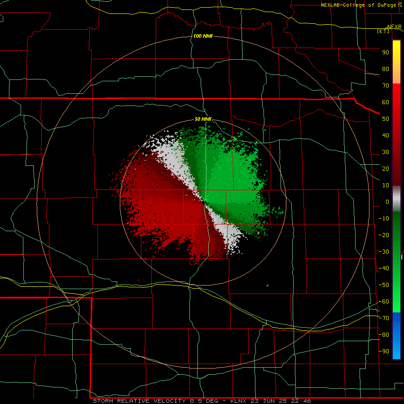The height and width of the screenshot is (404, 404).
Task: Select the 70 value on the velocity scale
Action: 386,86
